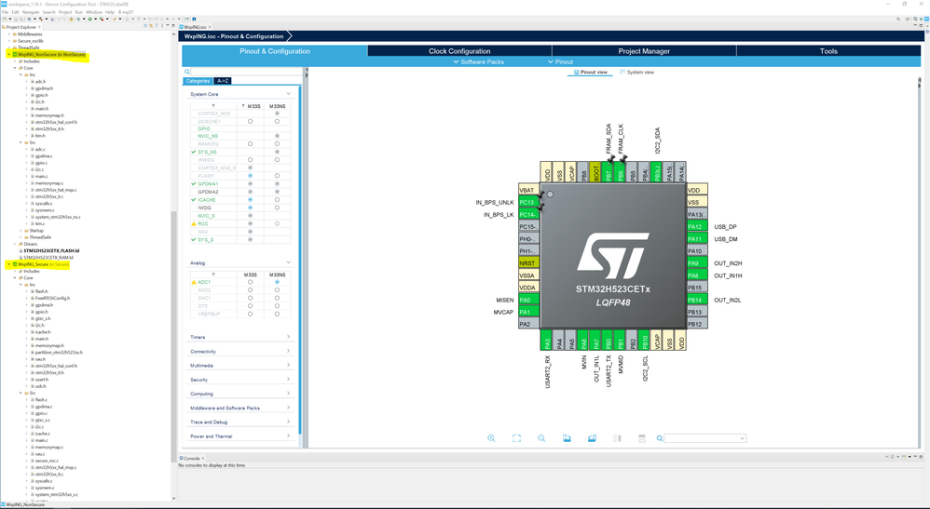This screenshot has height=509, width=930.
Task: Select M33NS radio for RCC
Action: pos(277,224)
